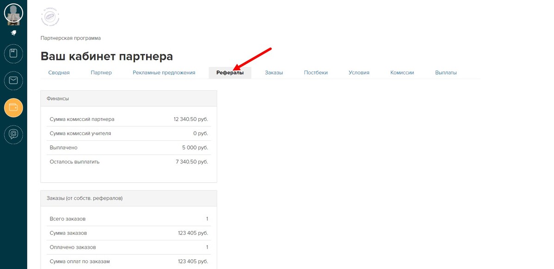This screenshot has height=269, width=554.
Task: Click the Ваш кабинет партнера heading
Action: (x=107, y=56)
